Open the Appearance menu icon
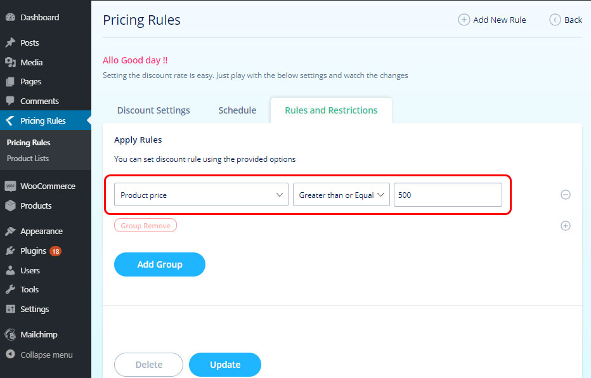Image resolution: width=591 pixels, height=378 pixels. point(10,231)
